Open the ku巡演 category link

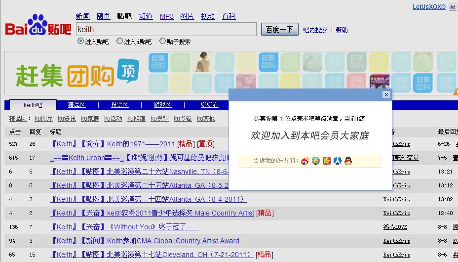(136, 119)
